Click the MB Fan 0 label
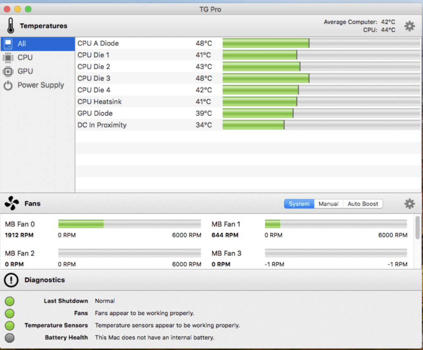The image size is (423, 350). [20, 224]
